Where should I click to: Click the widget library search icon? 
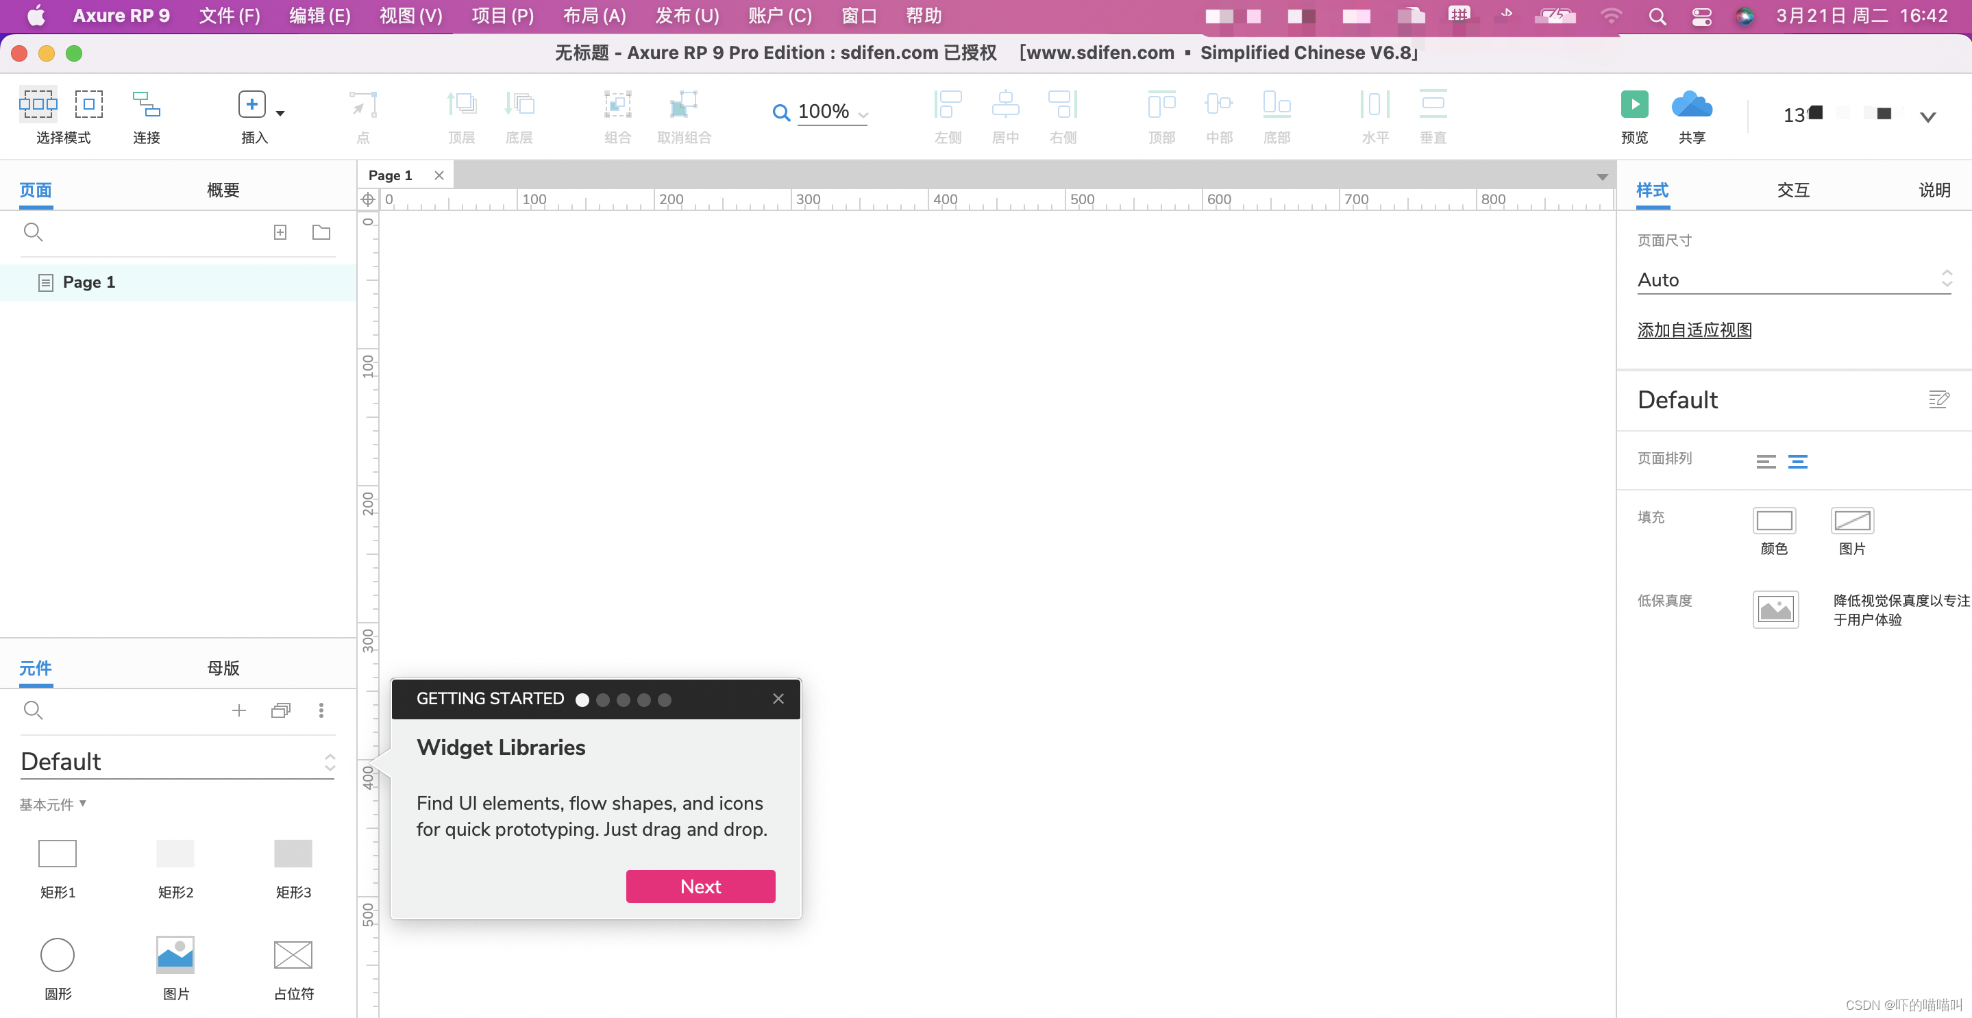(x=33, y=710)
